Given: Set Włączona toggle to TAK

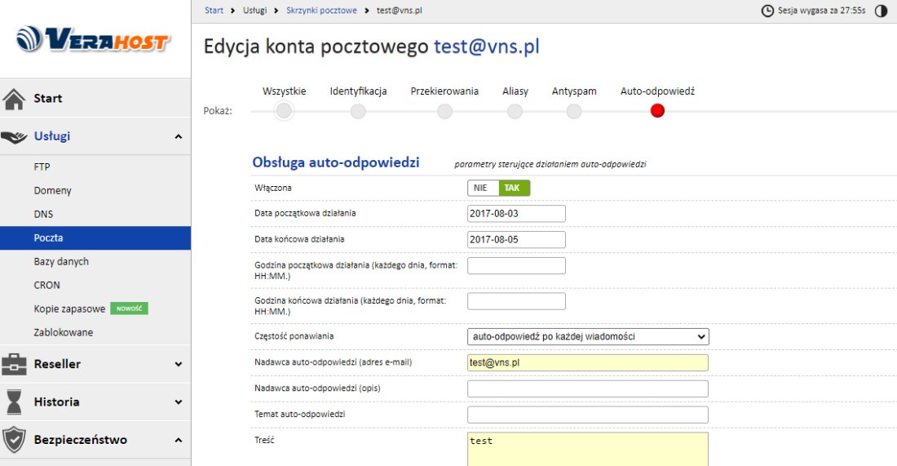Looking at the screenshot, I should coord(514,188).
